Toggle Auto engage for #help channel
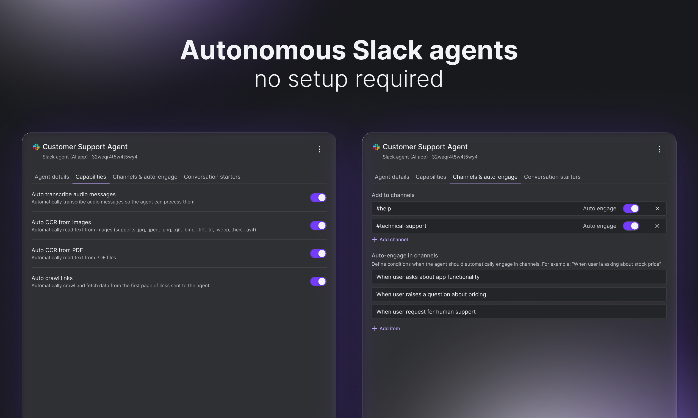The width and height of the screenshot is (698, 418). [x=631, y=208]
